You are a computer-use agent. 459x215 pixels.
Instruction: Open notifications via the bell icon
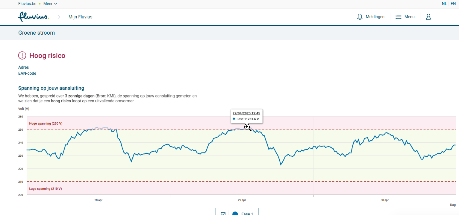point(360,17)
